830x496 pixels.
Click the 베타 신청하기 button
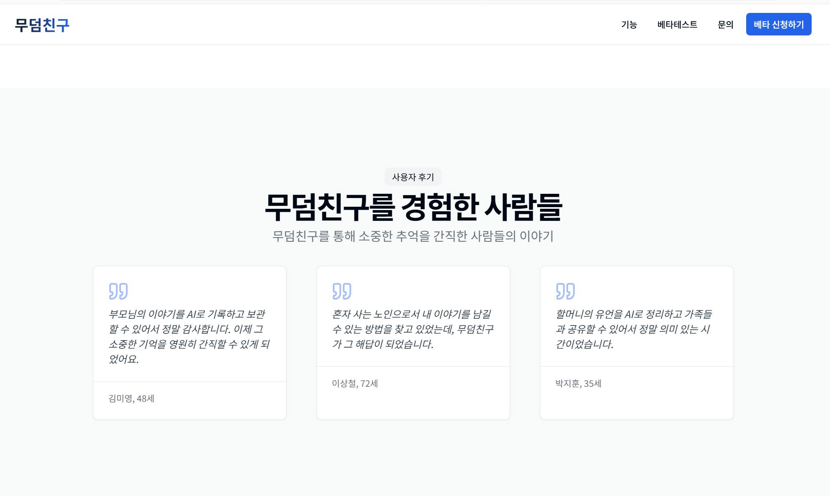(x=779, y=24)
